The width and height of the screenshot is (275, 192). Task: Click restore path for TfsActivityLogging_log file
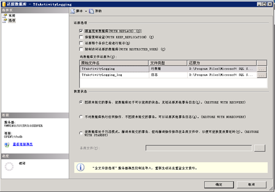pos(222,75)
